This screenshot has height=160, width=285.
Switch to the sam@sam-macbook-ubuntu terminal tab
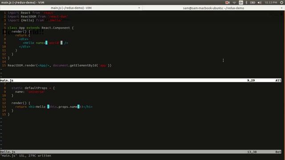coord(213,8)
